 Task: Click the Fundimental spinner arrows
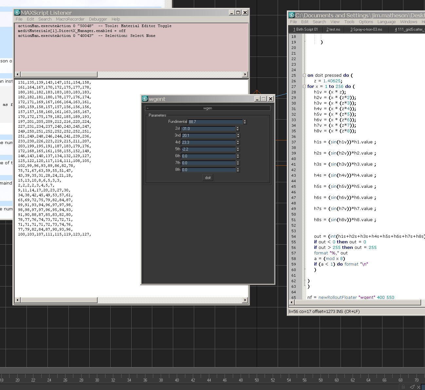click(245, 122)
